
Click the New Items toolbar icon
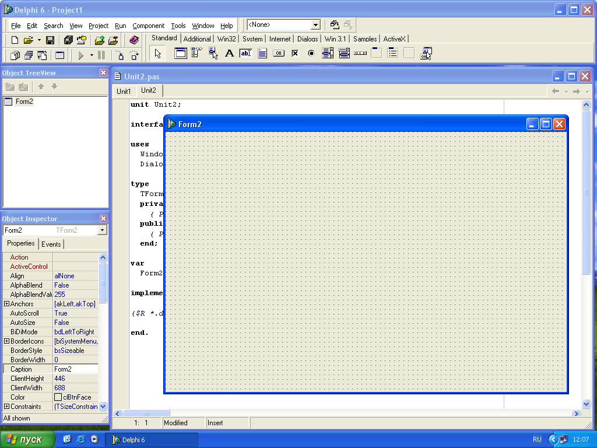pos(15,40)
